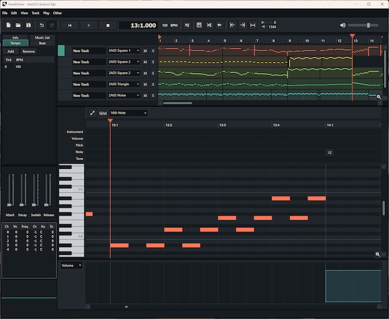
Task: Click the piano roll vertical scrollbar thumb
Action: 384,208
